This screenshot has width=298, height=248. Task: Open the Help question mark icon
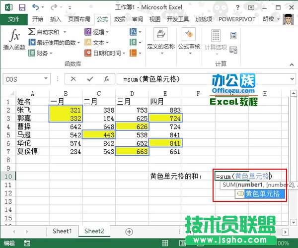[237, 7]
